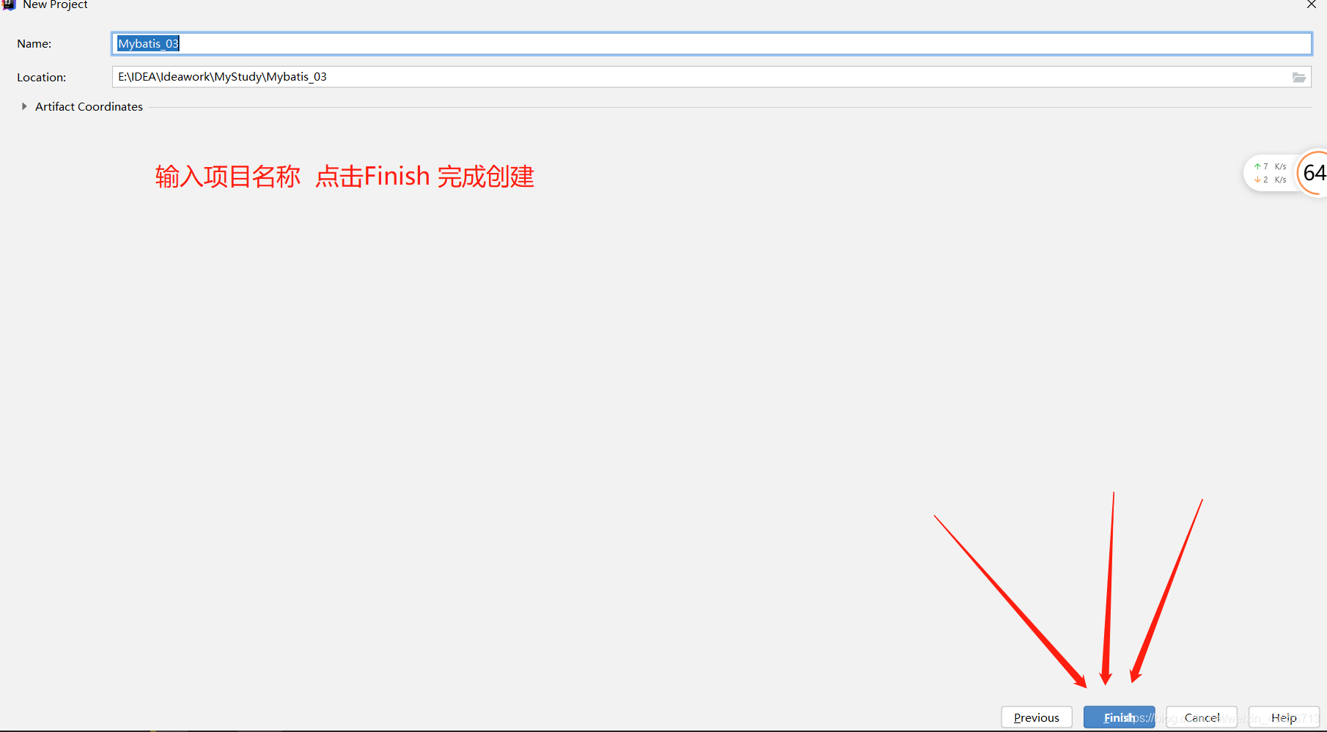Click the Finish button
The width and height of the screenshot is (1327, 732).
[x=1119, y=717]
